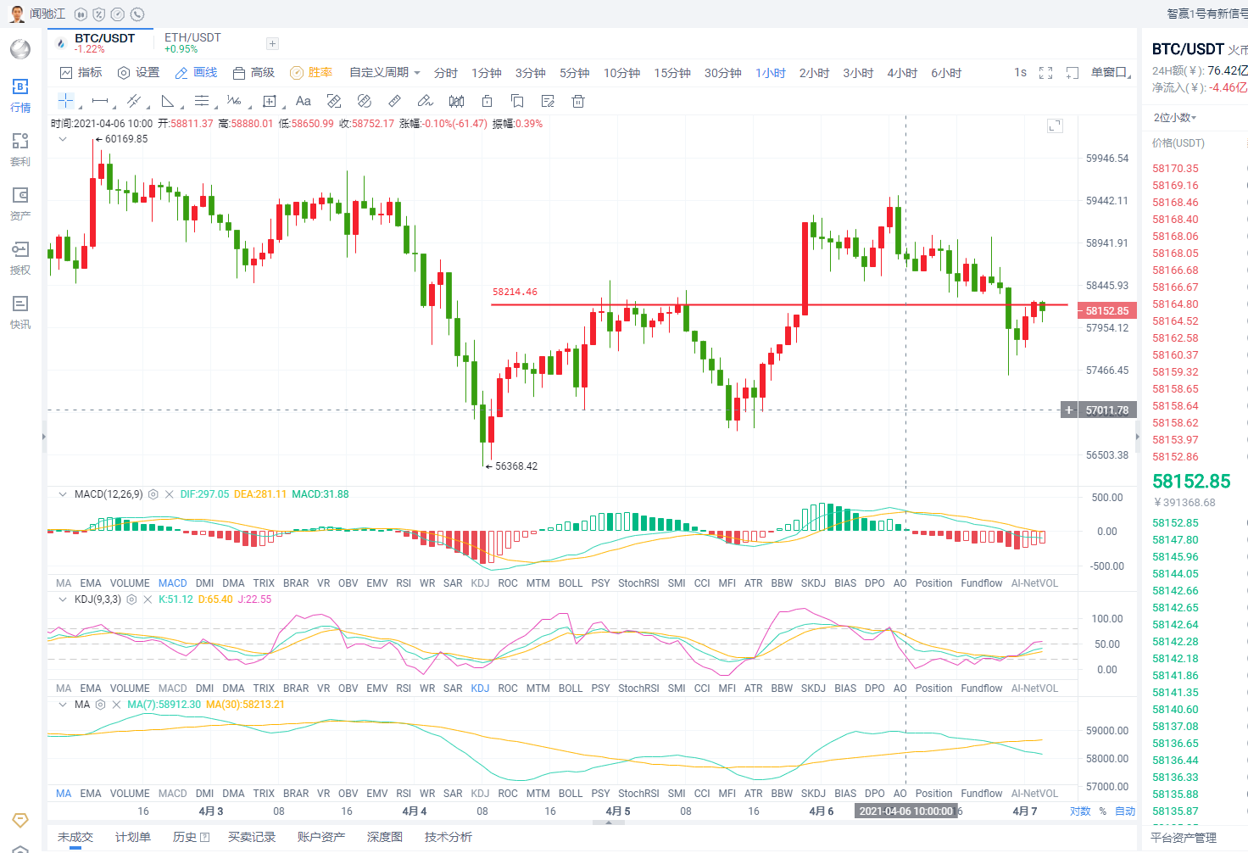The image size is (1248, 853).
Task: Click the lock drawings icon
Action: pos(487,101)
